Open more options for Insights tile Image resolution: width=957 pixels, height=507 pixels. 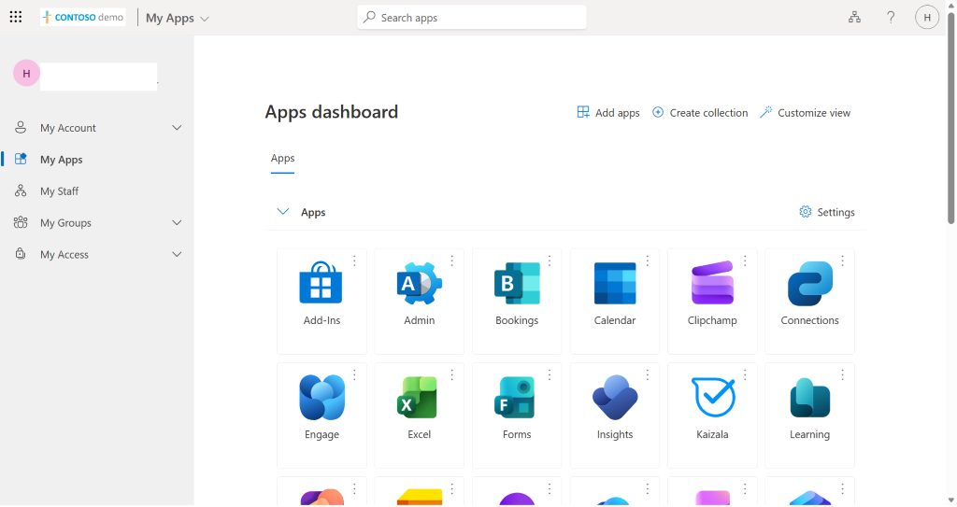tap(647, 374)
